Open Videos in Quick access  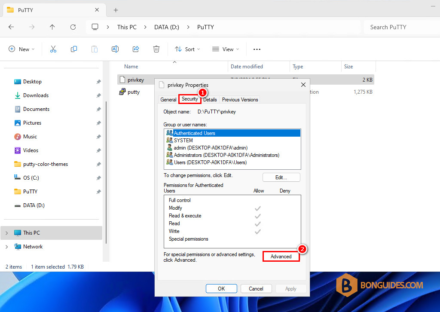(31, 150)
